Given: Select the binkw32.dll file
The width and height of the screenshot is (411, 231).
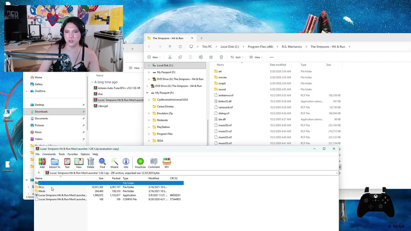Looking at the screenshot, I should (225, 101).
